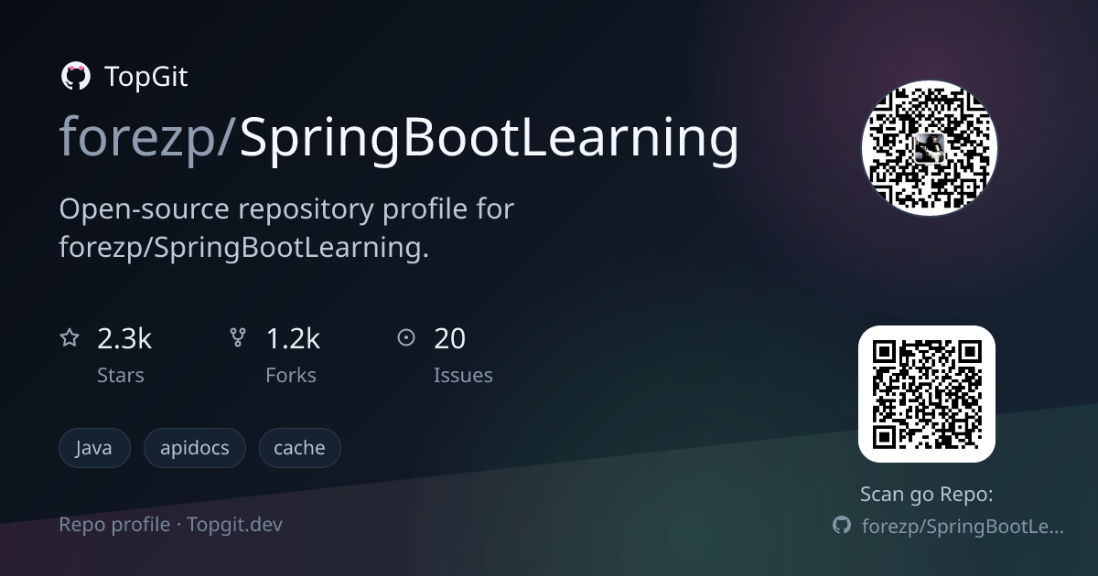
Task: Click the TopGit logo icon
Action: pos(75,77)
